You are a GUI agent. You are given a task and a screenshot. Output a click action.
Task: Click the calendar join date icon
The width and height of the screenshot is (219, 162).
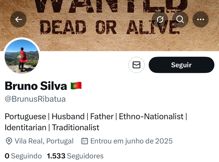coord(85,141)
